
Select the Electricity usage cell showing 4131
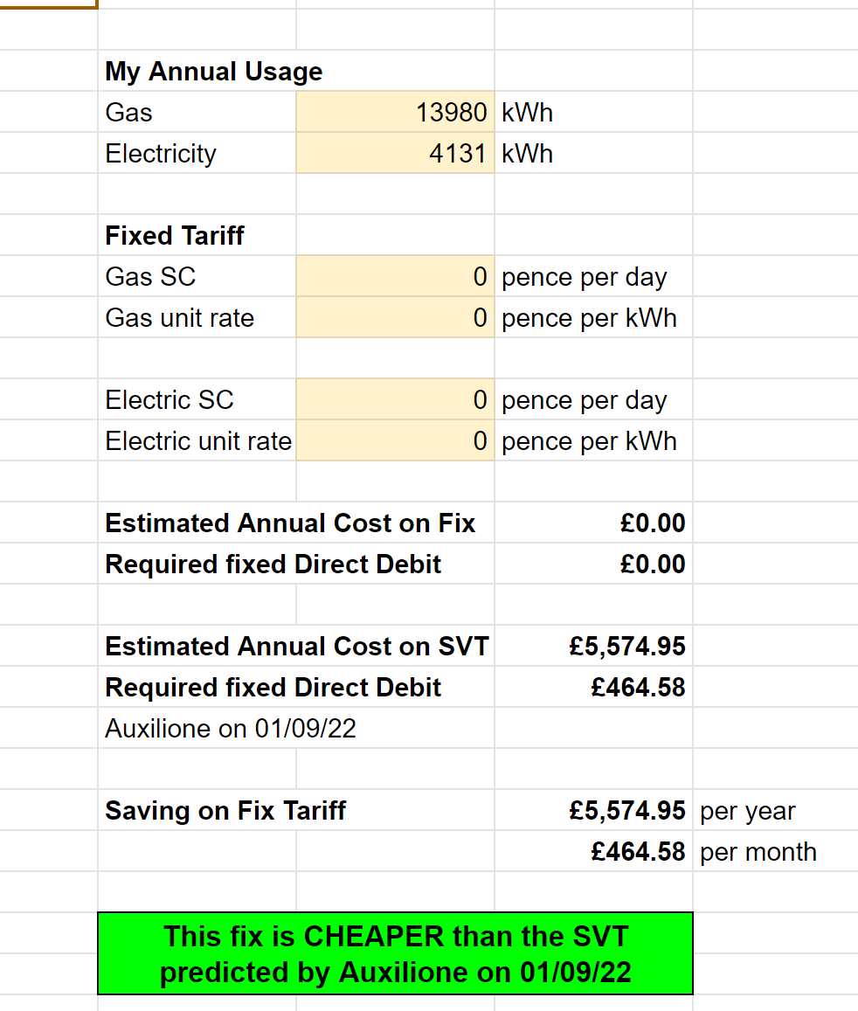395,154
